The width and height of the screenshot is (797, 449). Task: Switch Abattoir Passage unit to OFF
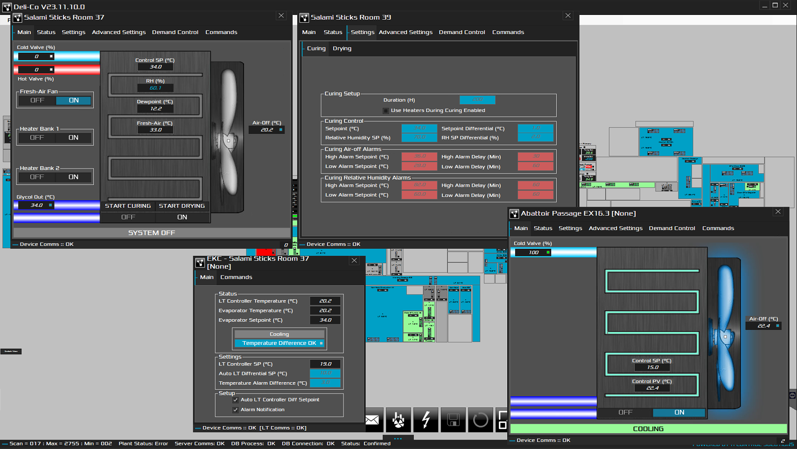pyautogui.click(x=625, y=413)
